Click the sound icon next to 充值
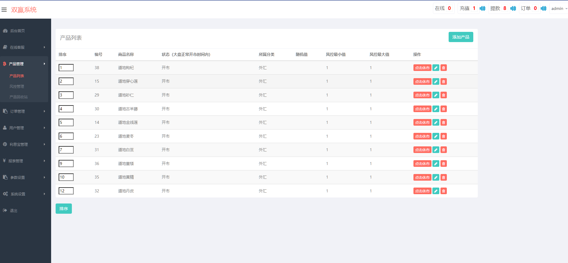 tap(482, 8)
